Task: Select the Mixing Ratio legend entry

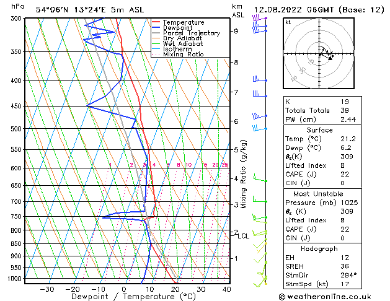Action: [x=178, y=54]
